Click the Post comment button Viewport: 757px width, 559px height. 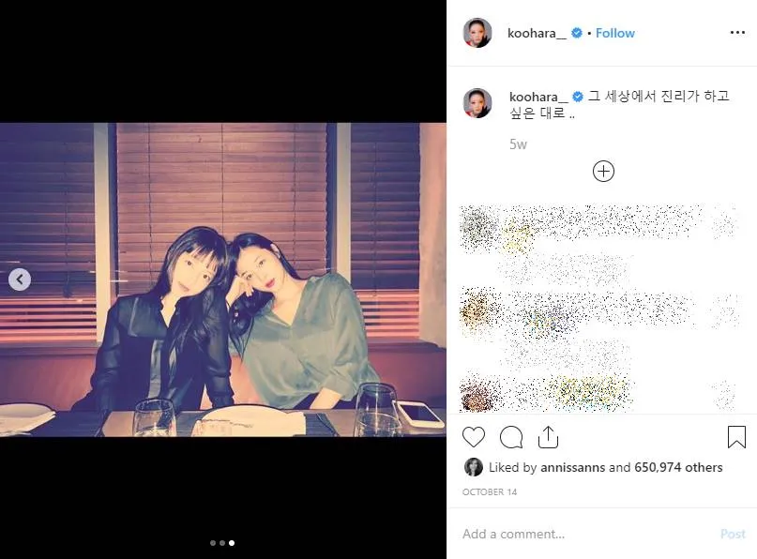[x=733, y=534]
